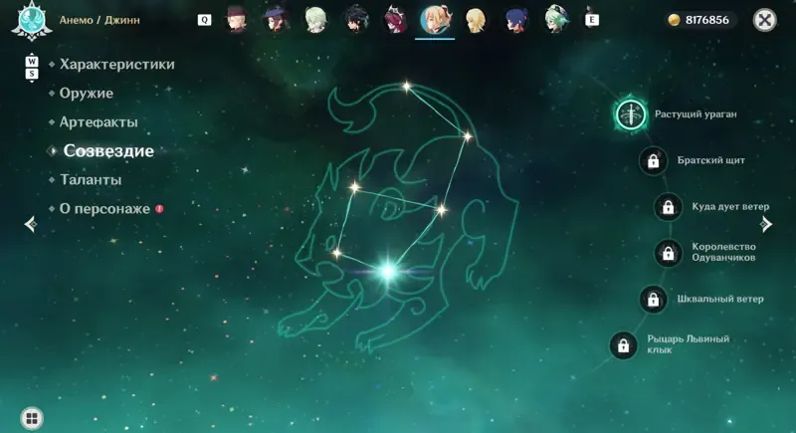Viewport: 796px width, 433px height.
Task: Click the large glowing activated constellation star
Action: (x=388, y=271)
